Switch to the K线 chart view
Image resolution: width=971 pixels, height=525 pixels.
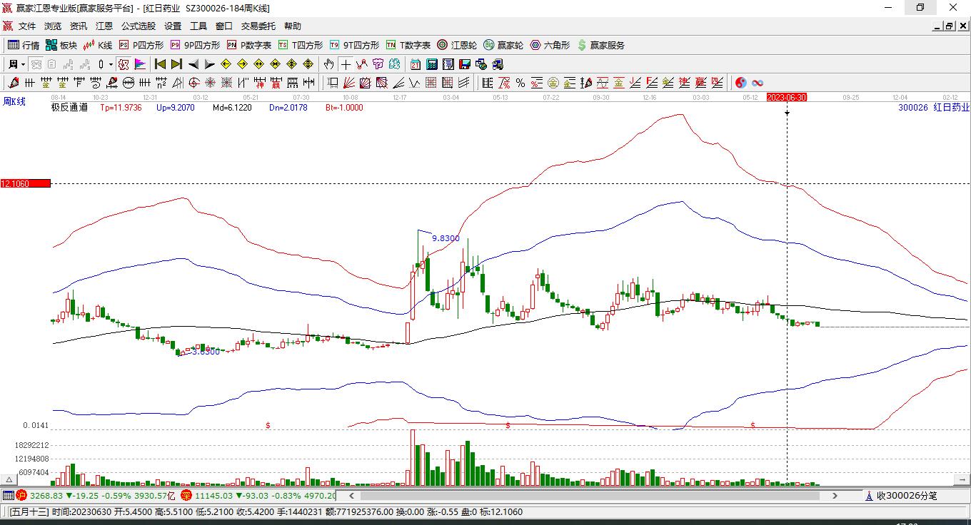[98, 45]
